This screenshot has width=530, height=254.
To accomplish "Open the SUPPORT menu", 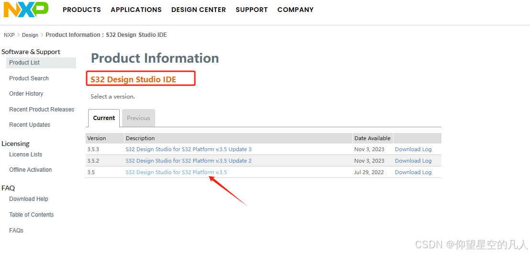I will tap(252, 10).
